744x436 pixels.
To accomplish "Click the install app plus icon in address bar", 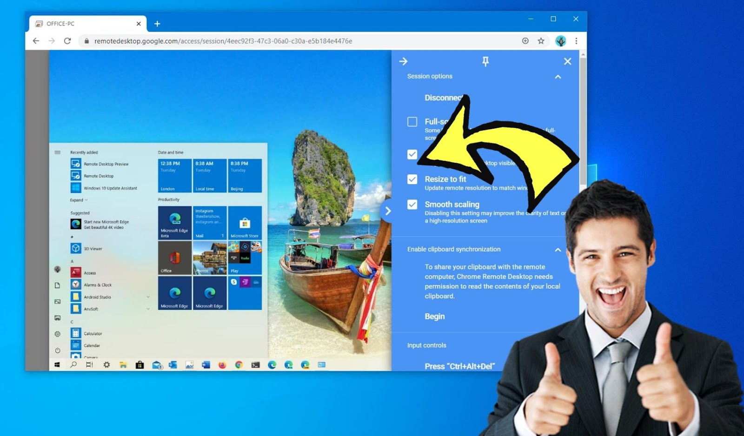I will [525, 41].
